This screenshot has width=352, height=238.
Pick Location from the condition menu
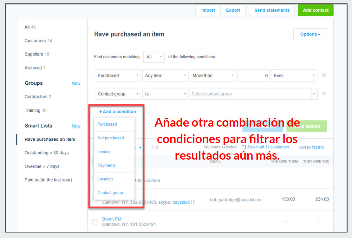point(105,179)
